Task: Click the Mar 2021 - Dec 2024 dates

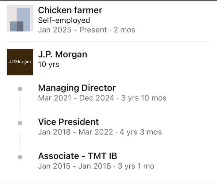Action: coord(76,98)
